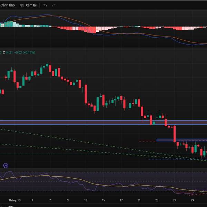Select the tall red candle on the 13th

click(x=86, y=94)
